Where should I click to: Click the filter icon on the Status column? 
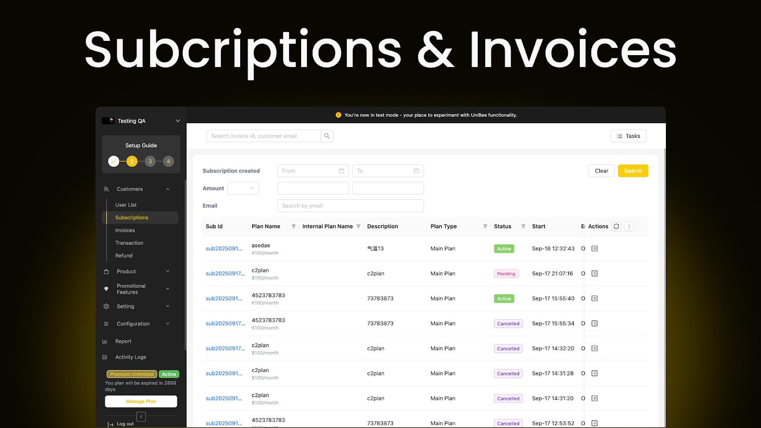pos(523,226)
